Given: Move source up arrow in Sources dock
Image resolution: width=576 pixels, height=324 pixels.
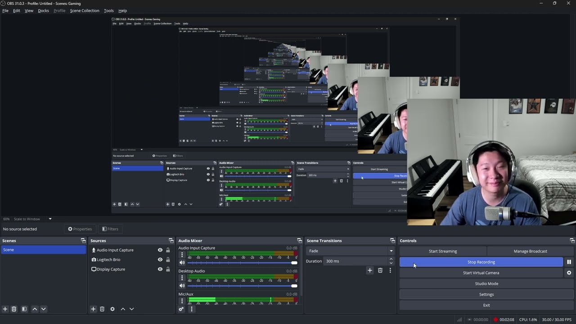Looking at the screenshot, I should pos(123,309).
